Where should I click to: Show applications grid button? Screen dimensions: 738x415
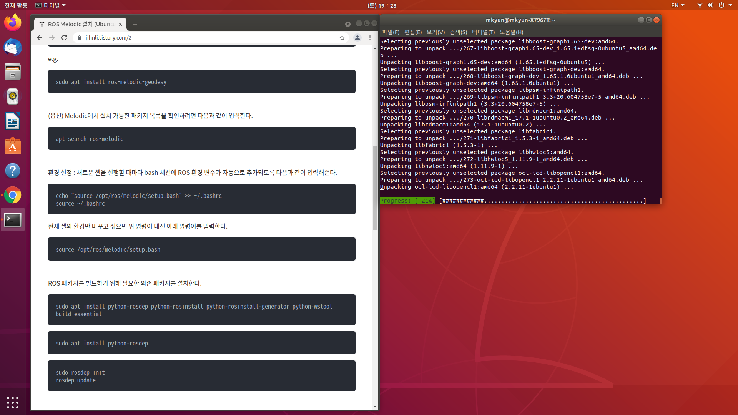click(13, 402)
